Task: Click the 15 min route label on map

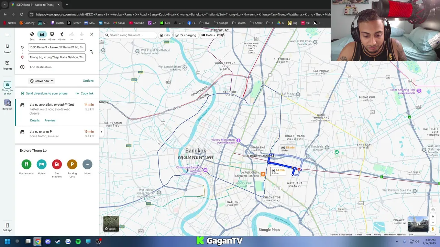Action: (288, 149)
